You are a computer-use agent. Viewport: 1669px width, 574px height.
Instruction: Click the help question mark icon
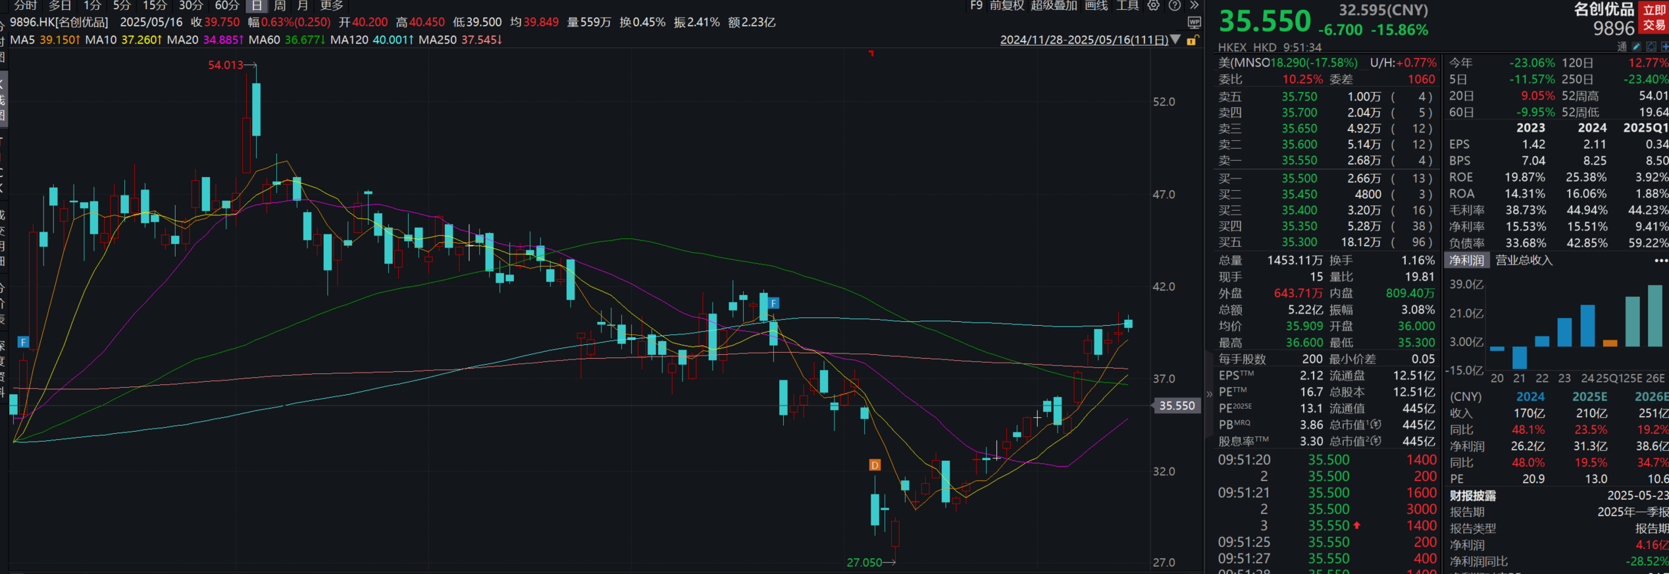pyautogui.click(x=1175, y=6)
